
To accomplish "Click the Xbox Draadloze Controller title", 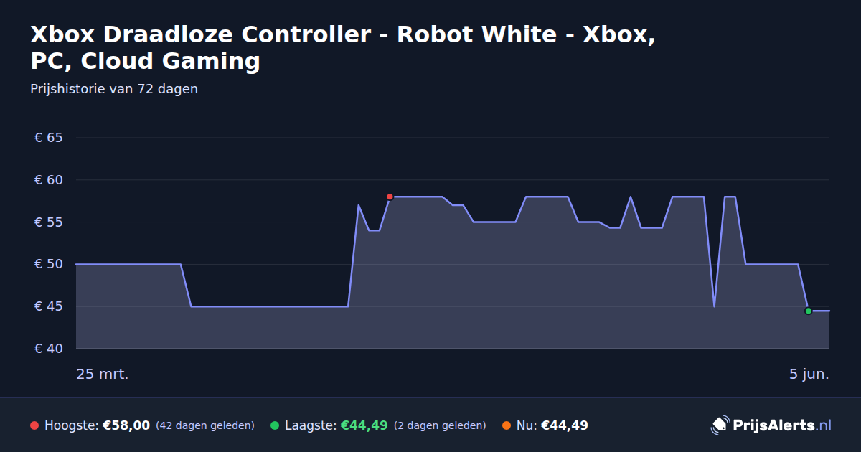I will click(342, 47).
